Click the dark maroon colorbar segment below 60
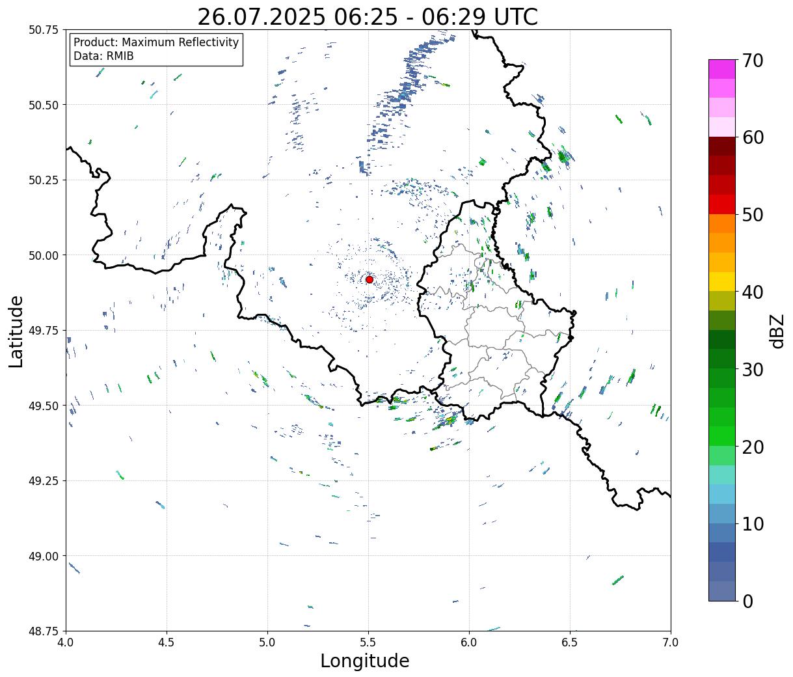Screen dimensions: 793x677 point(722,146)
